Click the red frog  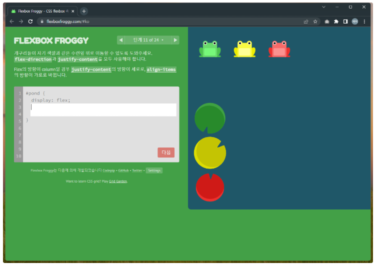[279, 49]
